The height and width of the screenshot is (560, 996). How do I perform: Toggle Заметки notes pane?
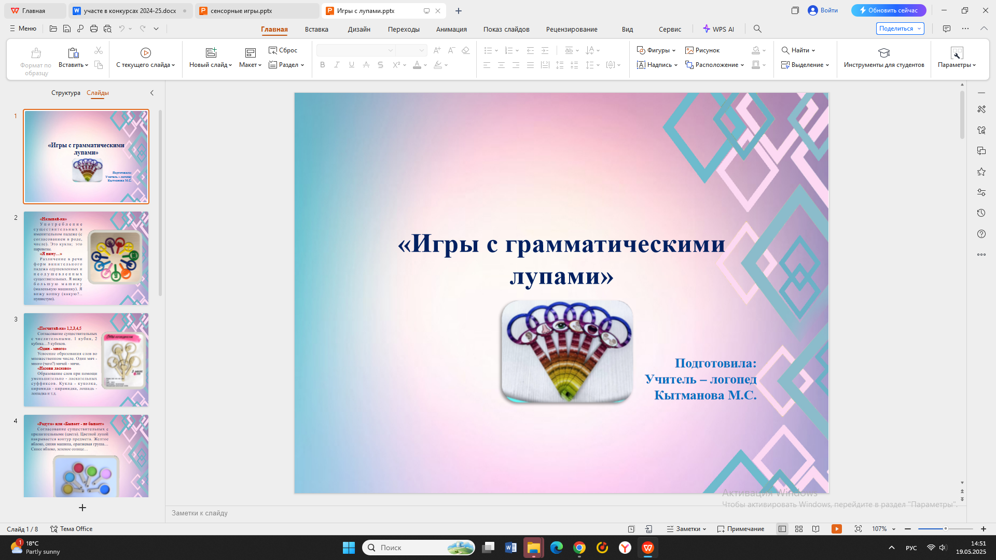point(686,529)
